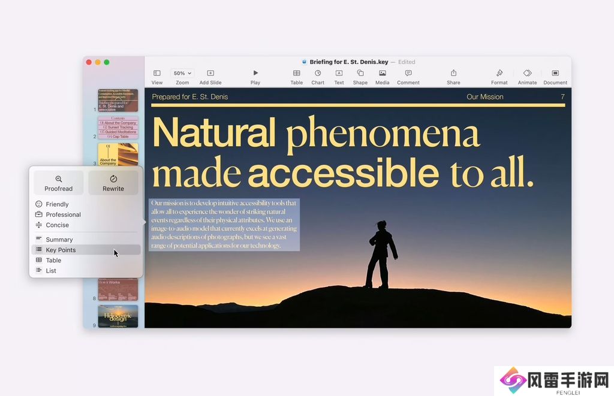Toggle the Document inspector panel
The image size is (614, 396).
click(555, 73)
